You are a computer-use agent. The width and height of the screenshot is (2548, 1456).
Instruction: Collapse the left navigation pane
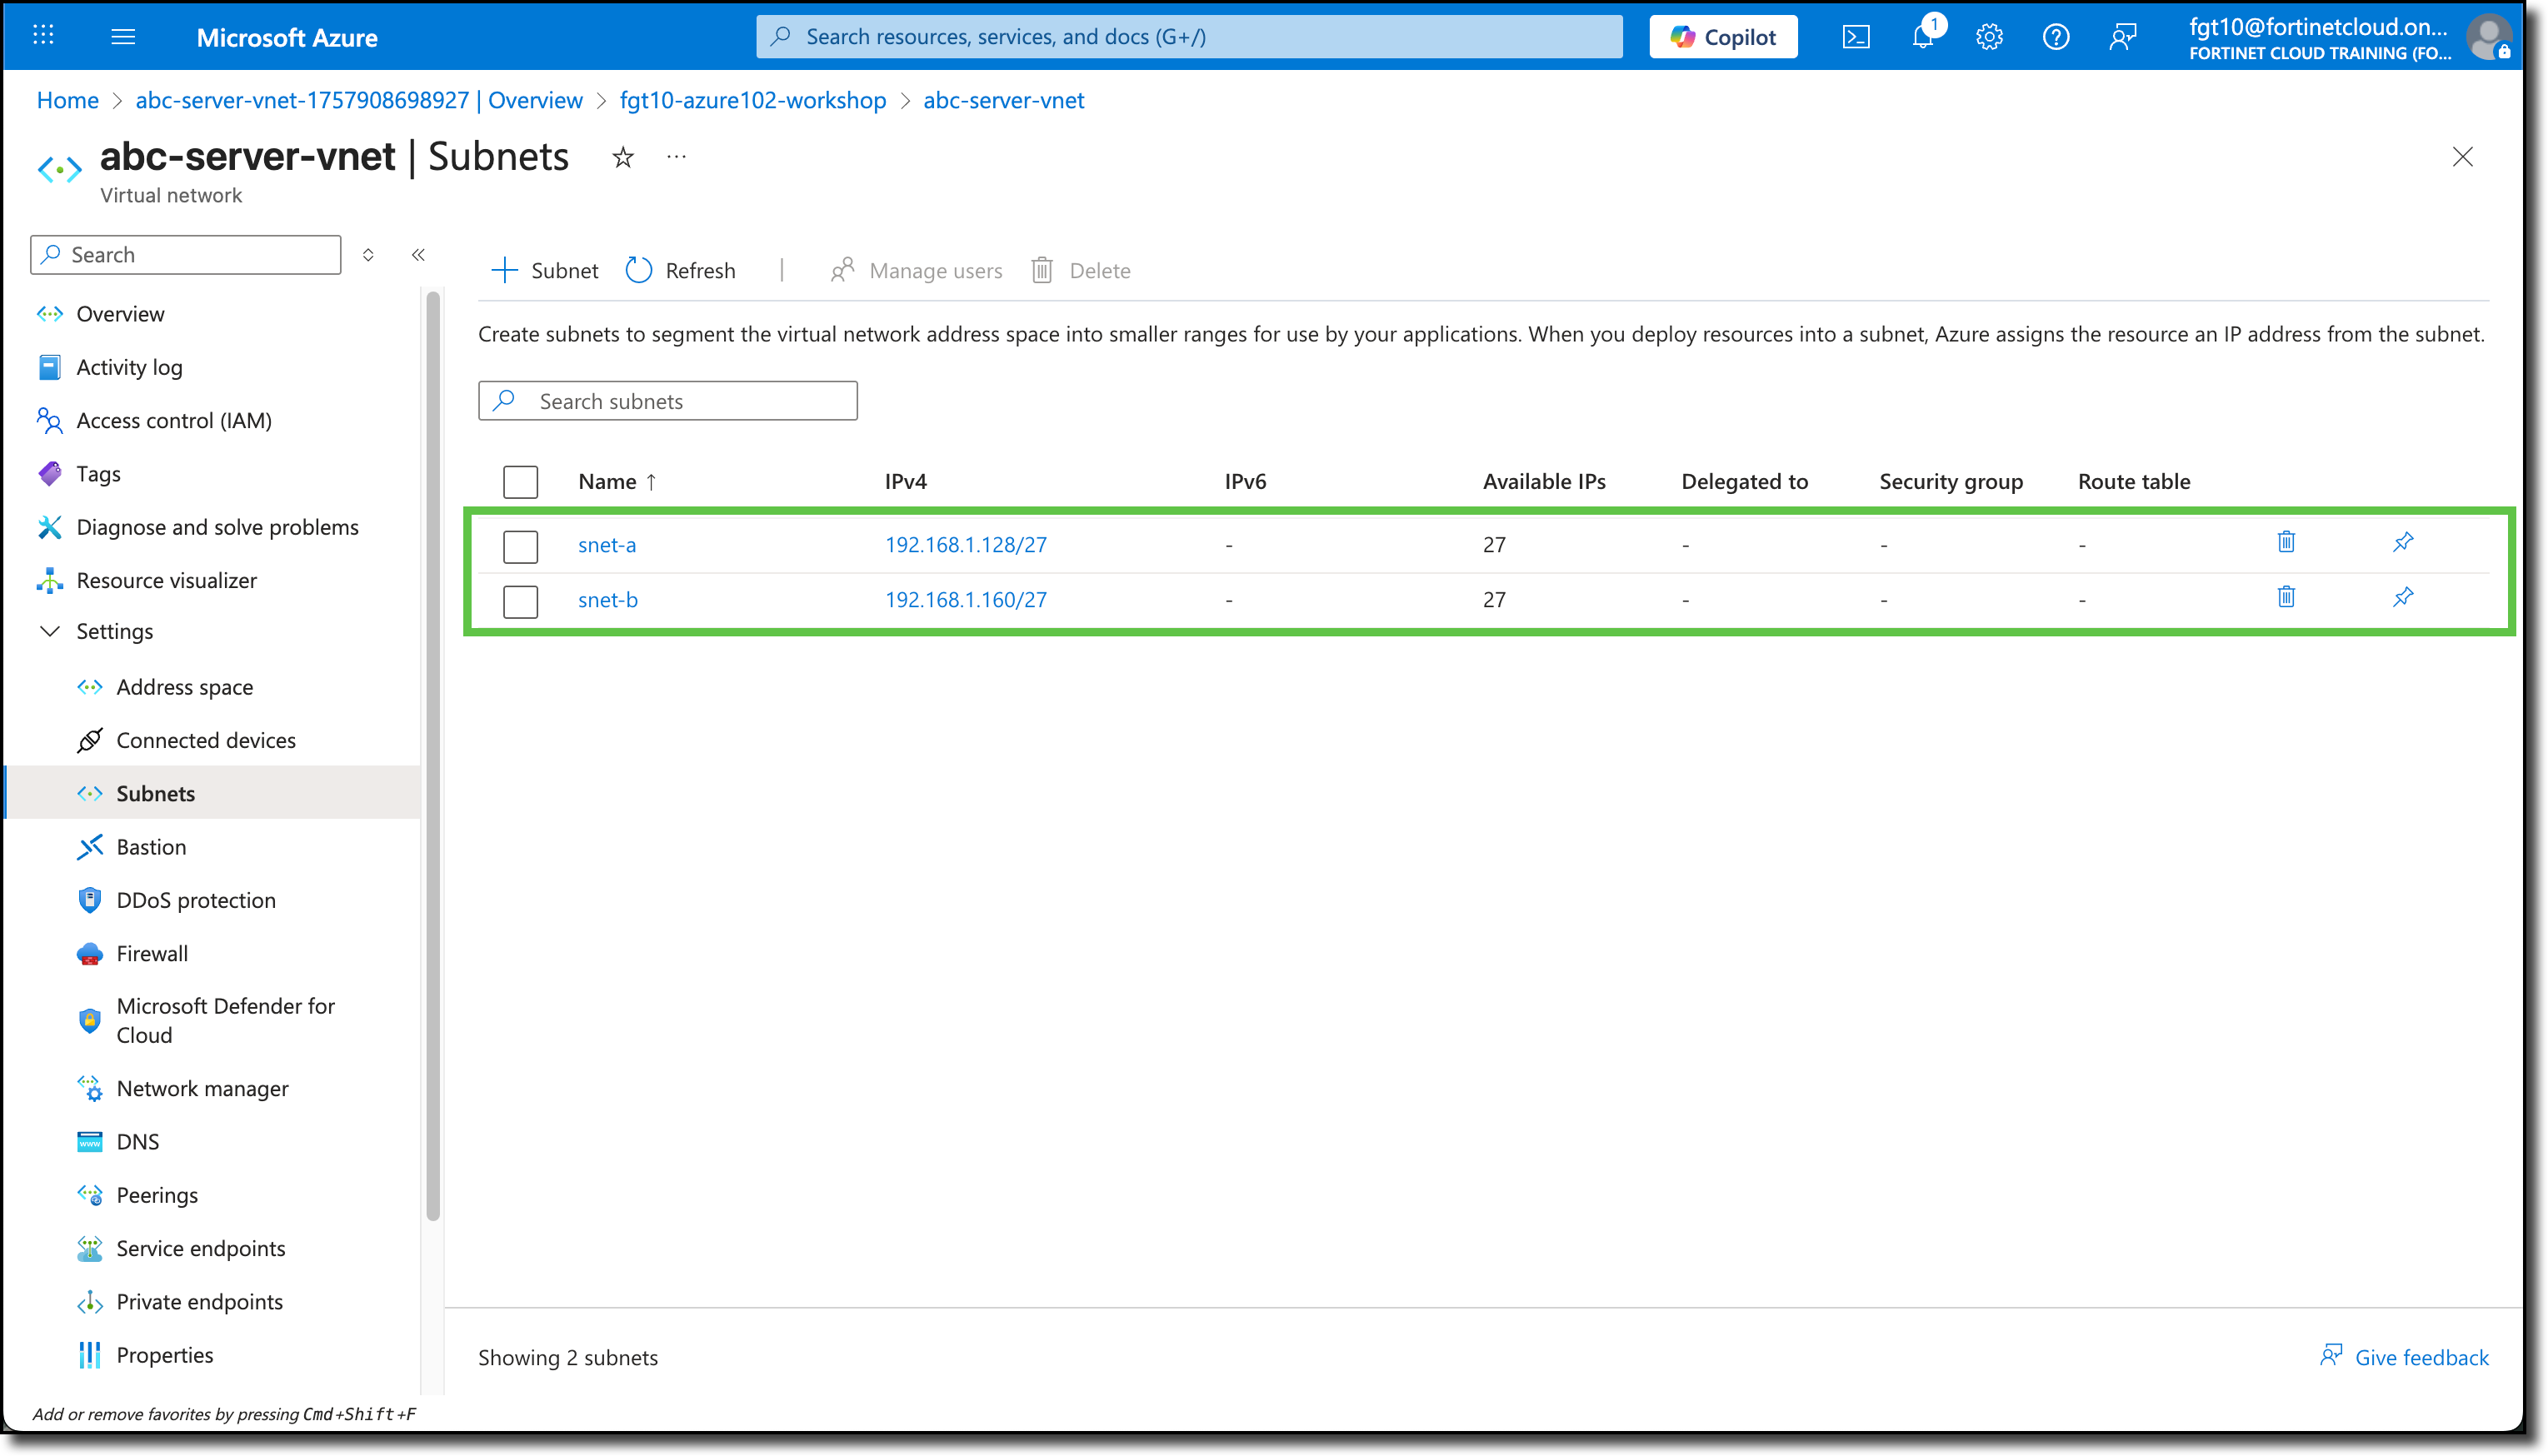click(x=418, y=255)
